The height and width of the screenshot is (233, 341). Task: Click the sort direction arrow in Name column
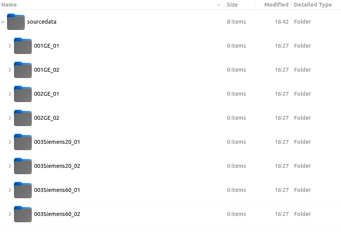(219, 5)
